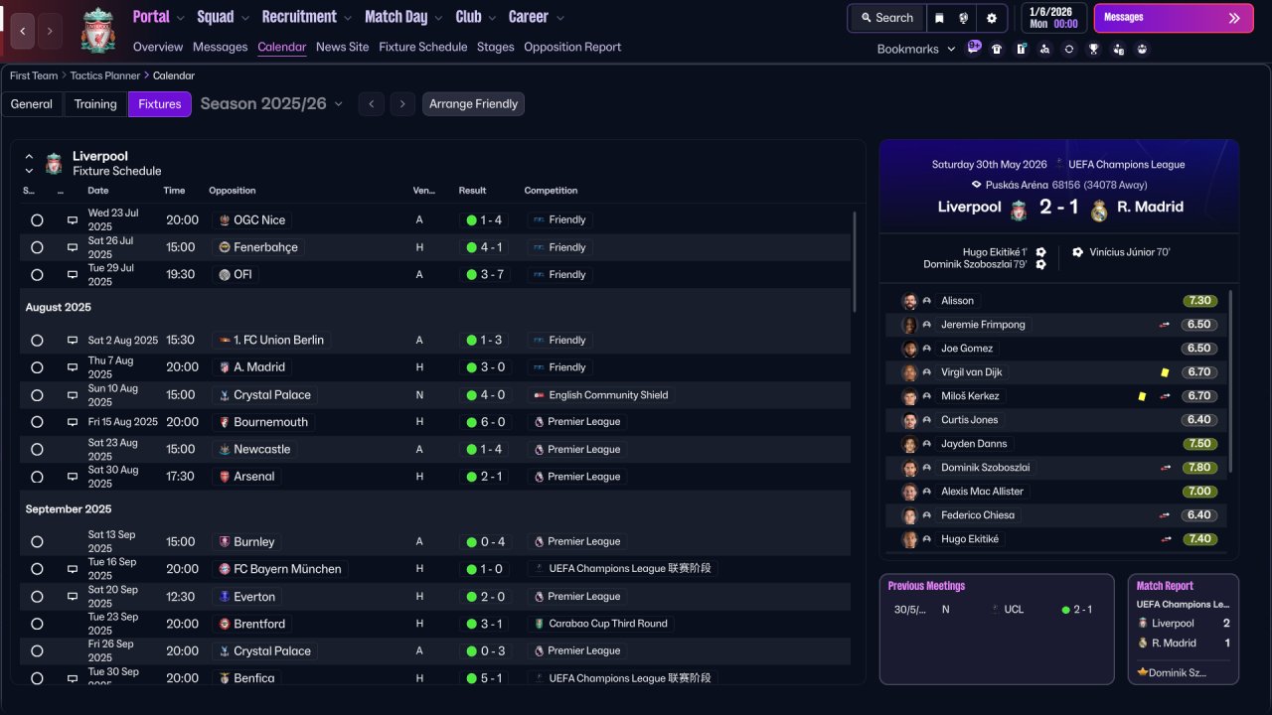
Task: Open the FC Bayern München opposition chip
Action: coord(280,569)
